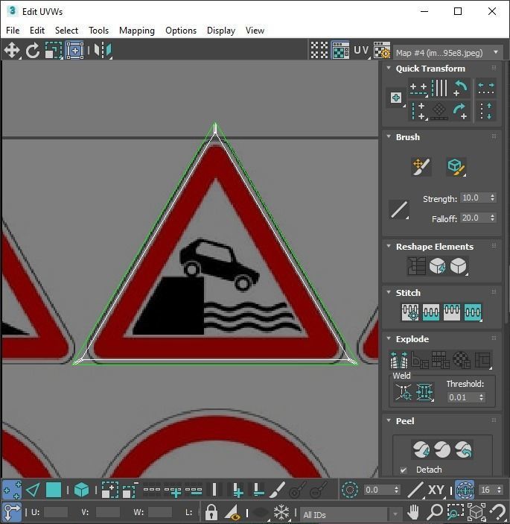The width and height of the screenshot is (510, 524).
Task: Select the Zoom magnifier tool
Action: pyautogui.click(x=434, y=512)
